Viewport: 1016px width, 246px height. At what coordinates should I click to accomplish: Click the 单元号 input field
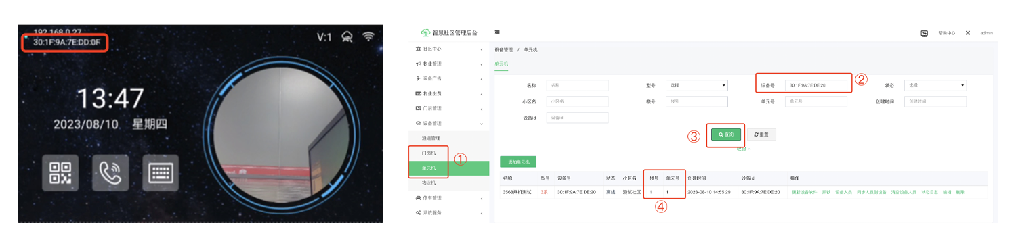(816, 101)
